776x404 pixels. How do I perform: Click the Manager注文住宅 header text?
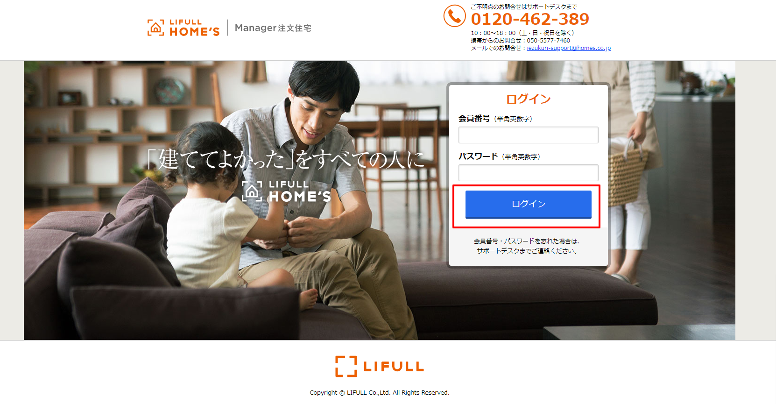click(x=273, y=28)
